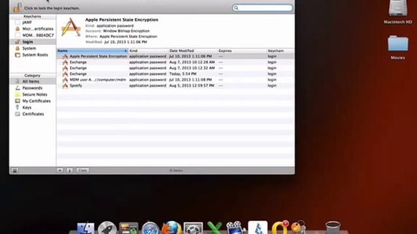
Task: Toggle the keychains list with bottom-left button
Action: tap(14, 170)
